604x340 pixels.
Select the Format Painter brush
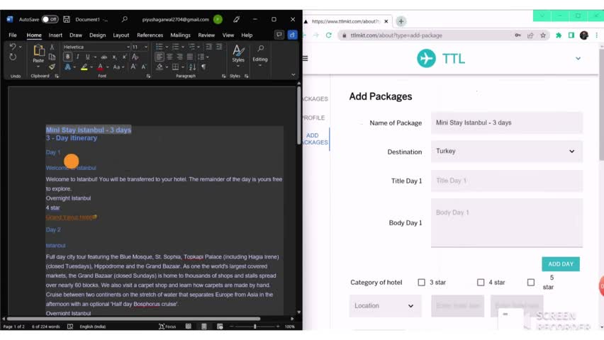coord(52,67)
